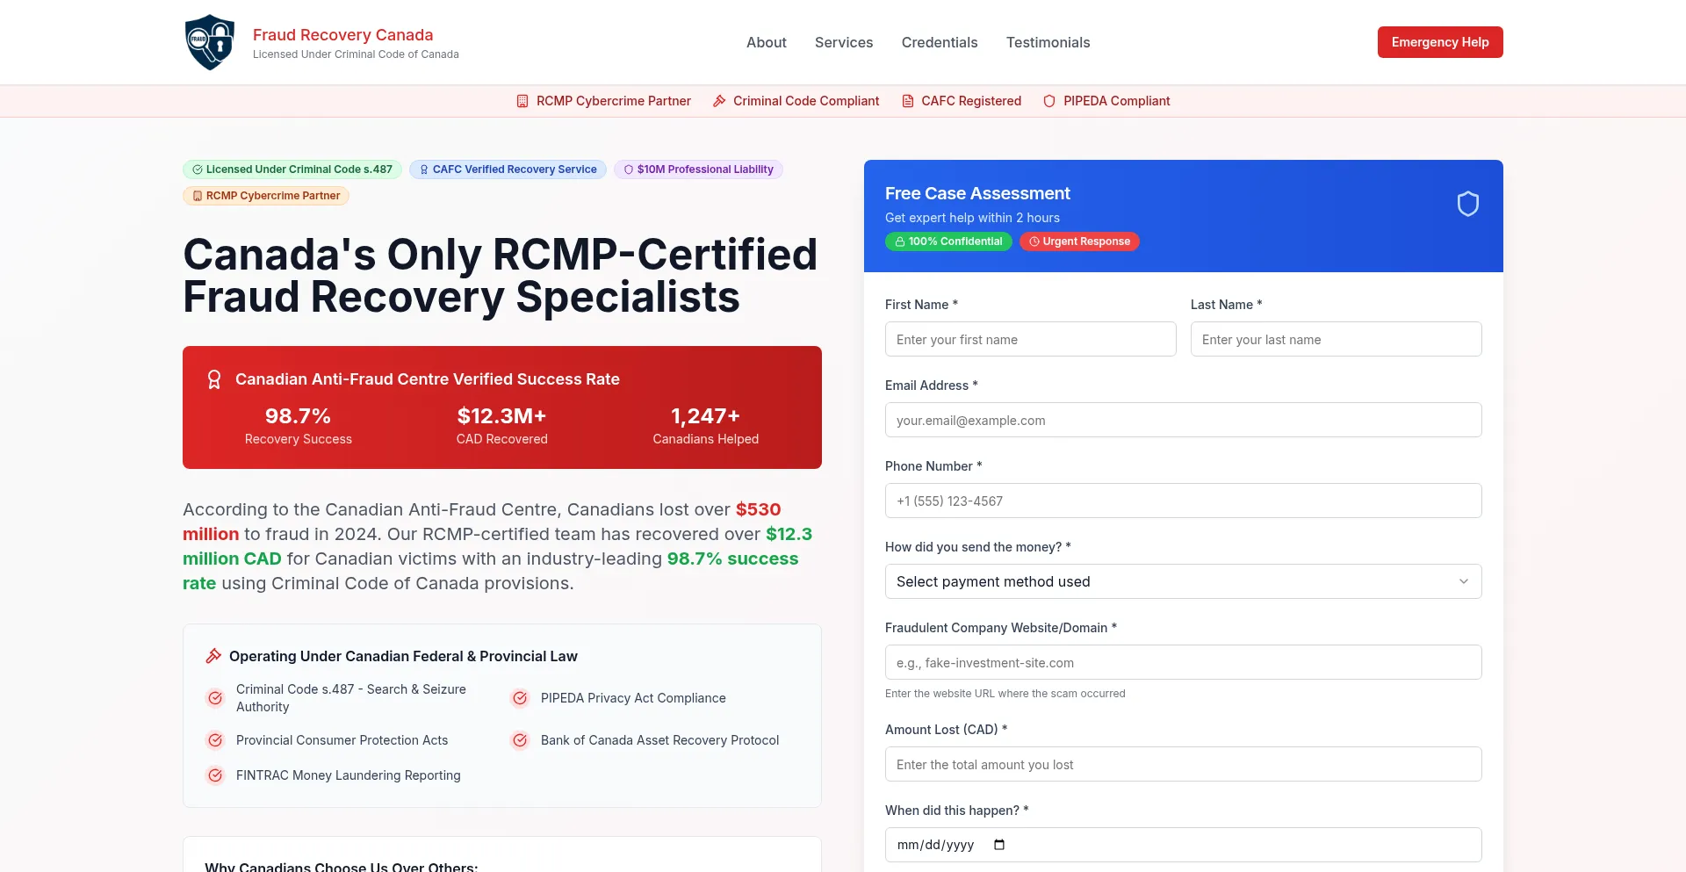The image size is (1686, 872).
Task: Click the 100% Confidential green badge
Action: [x=948, y=241]
